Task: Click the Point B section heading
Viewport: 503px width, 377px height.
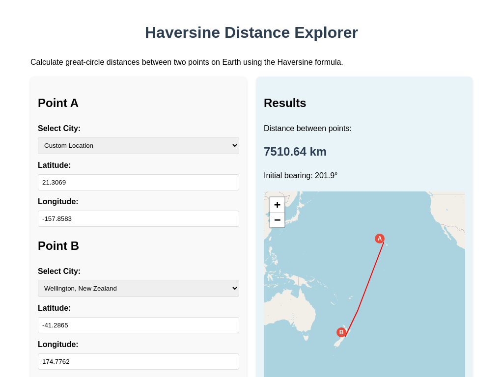Action: [58, 246]
